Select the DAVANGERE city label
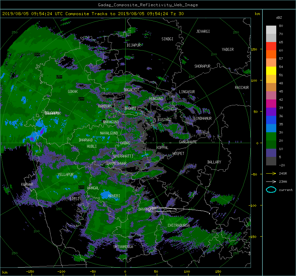The width and height of the screenshot is (296, 276). point(147,209)
